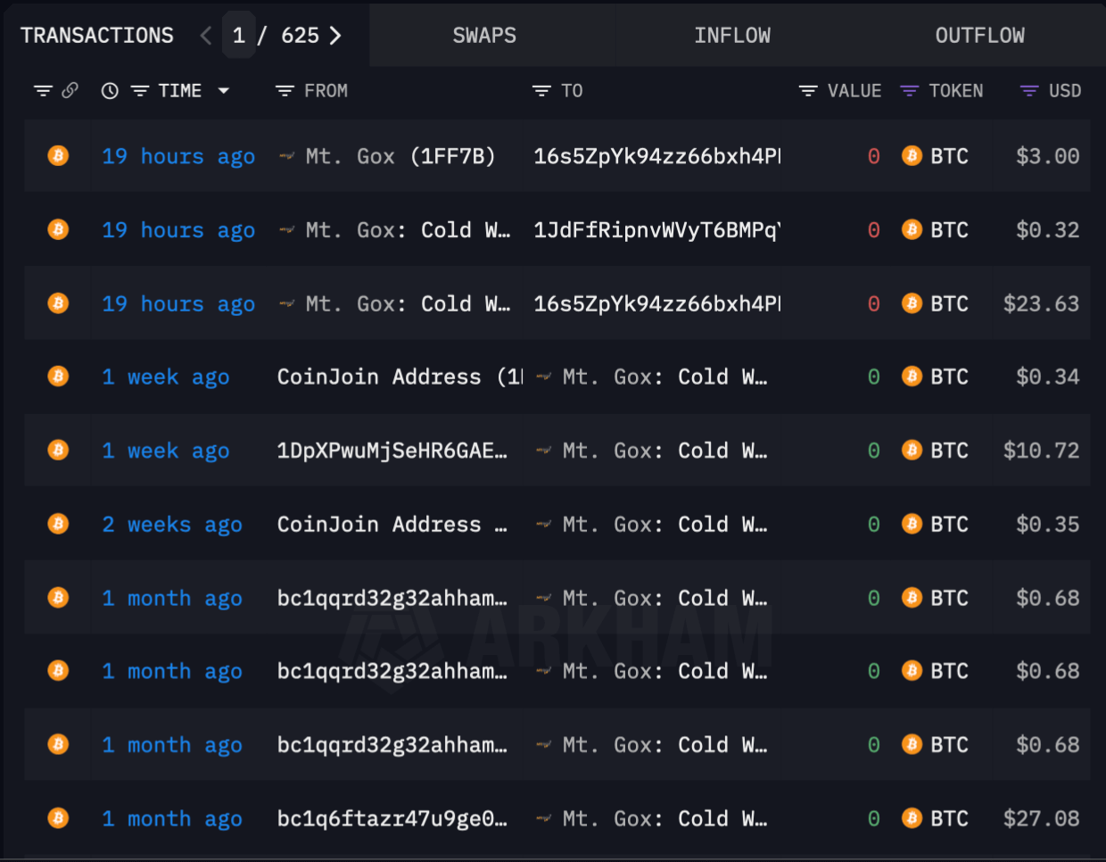Open sender address 1DpXPwuMjSeHR6GAE...
The width and height of the screenshot is (1106, 862).
click(x=392, y=451)
